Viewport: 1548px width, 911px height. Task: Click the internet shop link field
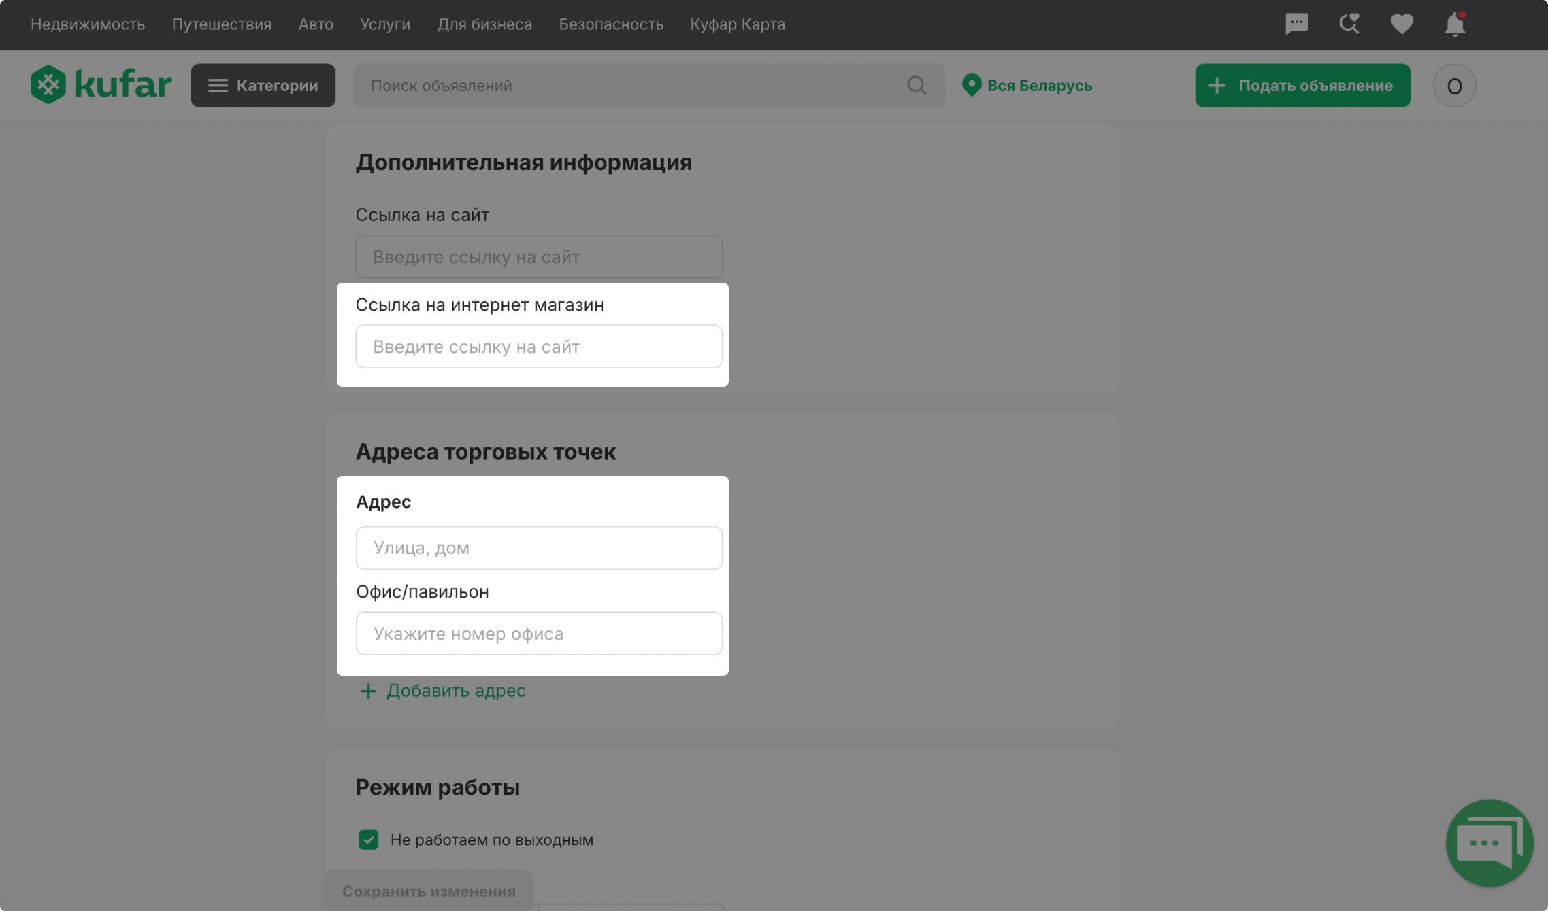pyautogui.click(x=538, y=347)
